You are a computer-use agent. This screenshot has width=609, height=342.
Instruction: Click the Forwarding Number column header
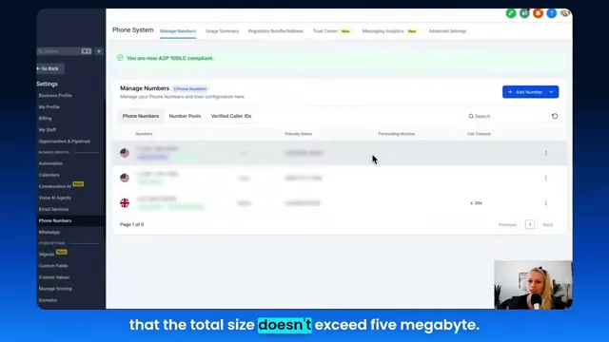[397, 134]
